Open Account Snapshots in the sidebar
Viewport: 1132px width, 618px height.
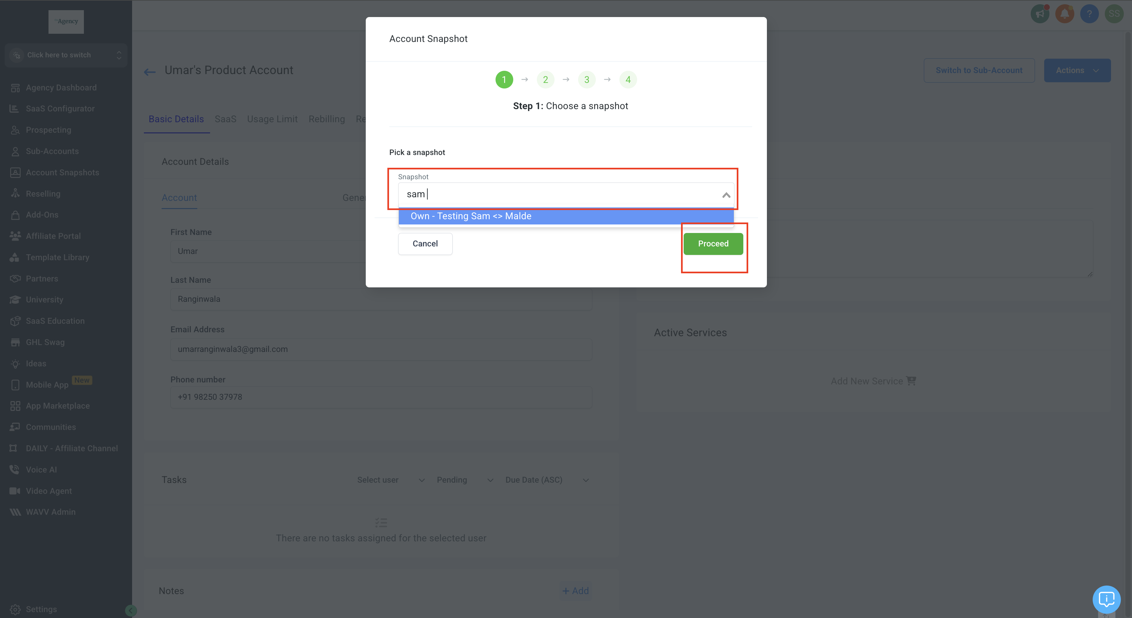click(x=62, y=172)
